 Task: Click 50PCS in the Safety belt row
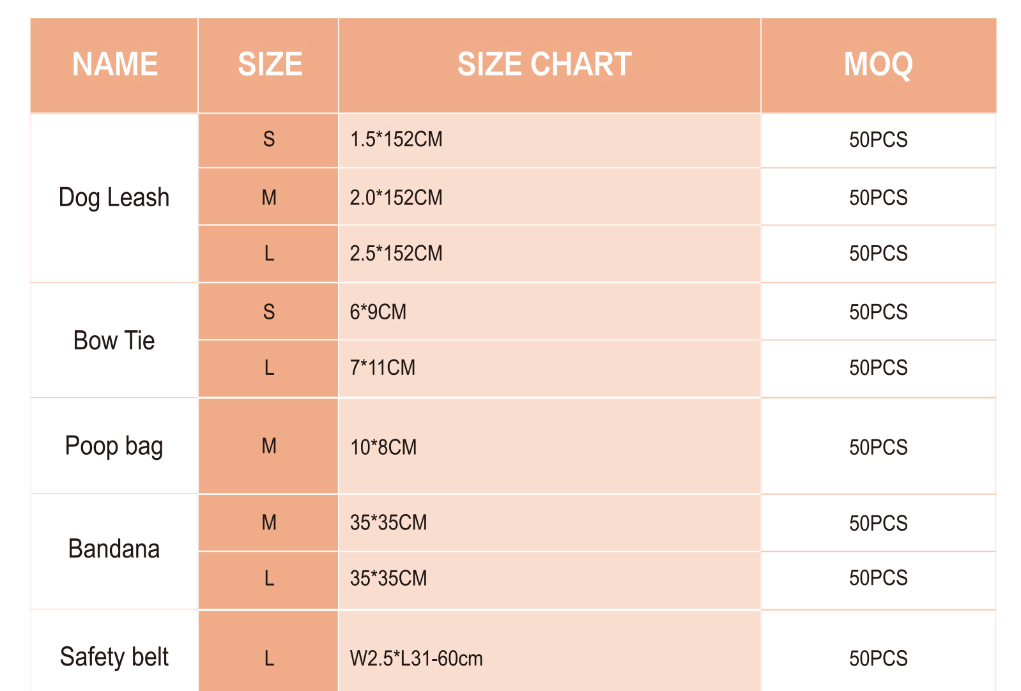(x=878, y=658)
